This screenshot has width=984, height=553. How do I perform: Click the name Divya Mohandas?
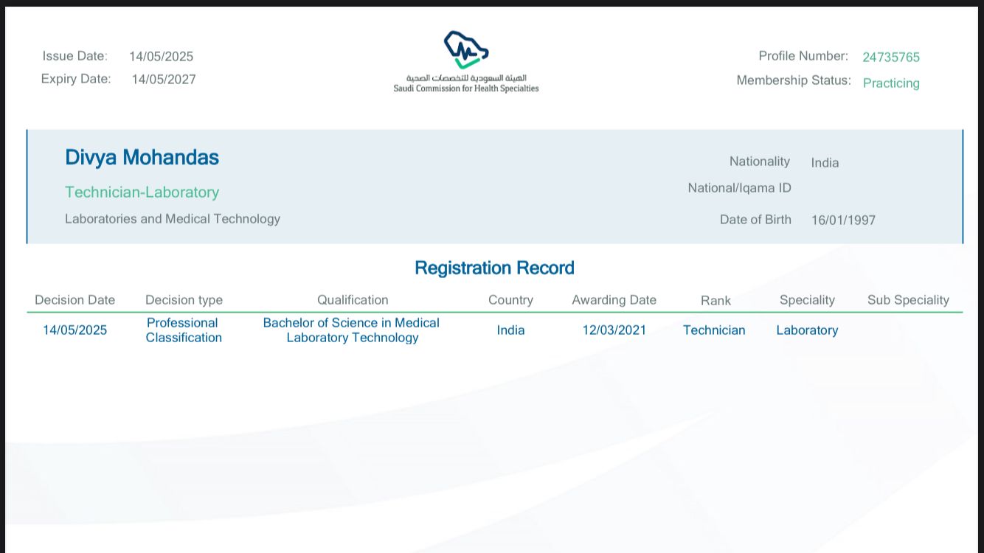142,157
